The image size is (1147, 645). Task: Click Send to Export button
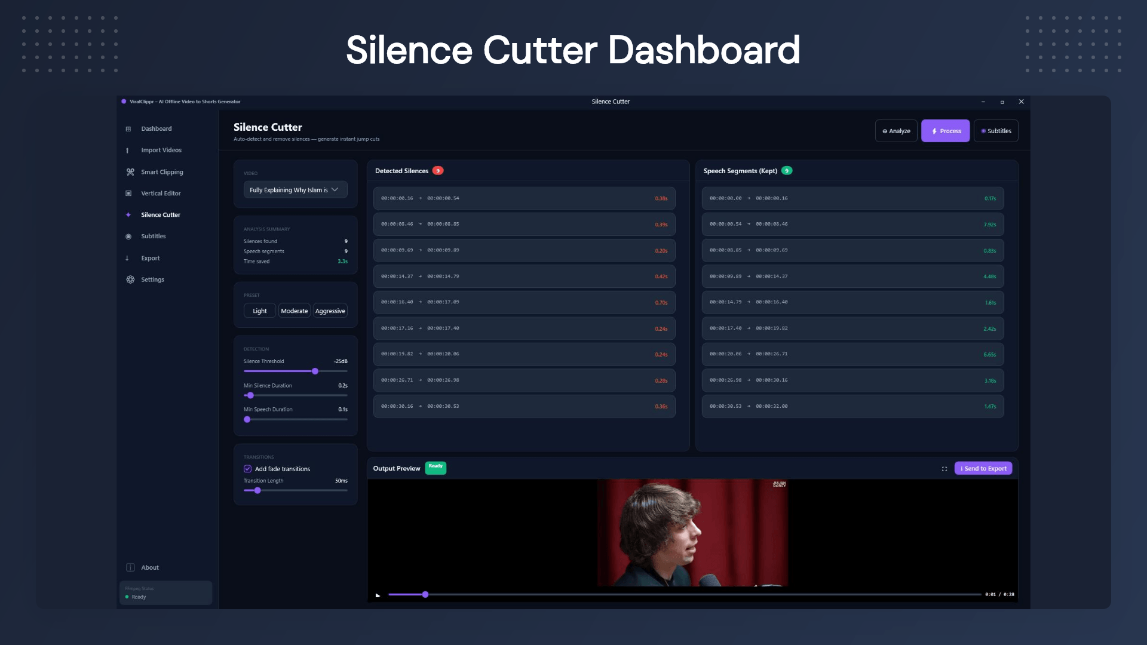(983, 469)
